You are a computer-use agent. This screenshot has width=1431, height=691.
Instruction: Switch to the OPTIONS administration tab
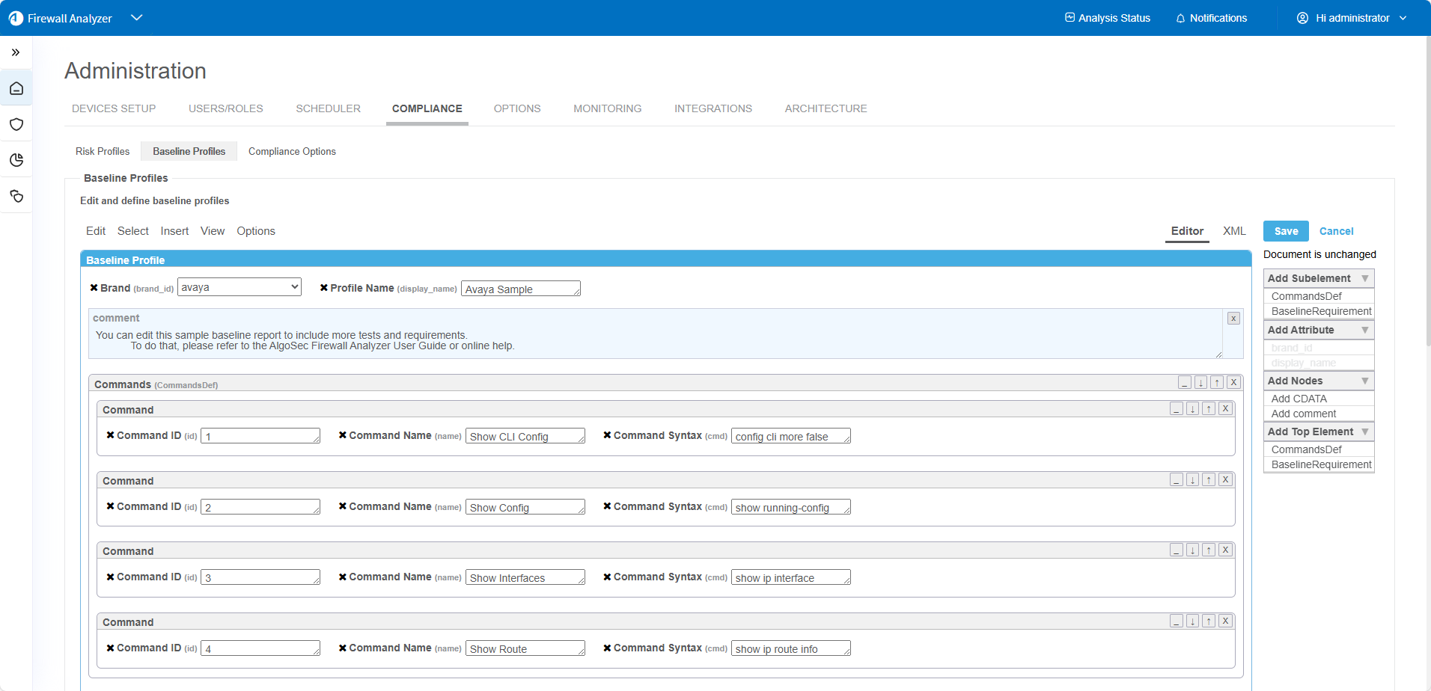click(516, 108)
